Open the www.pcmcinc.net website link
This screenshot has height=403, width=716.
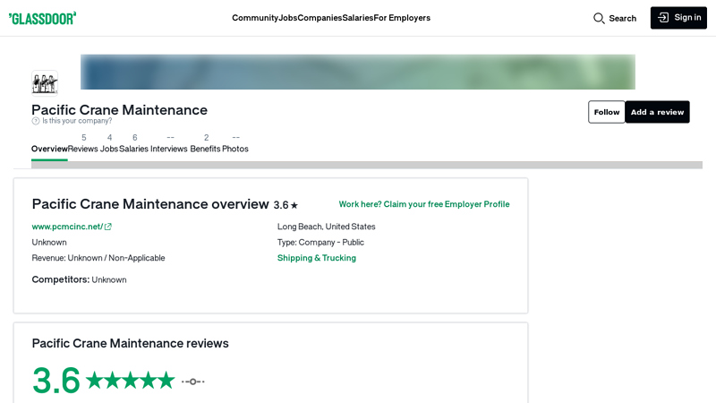pos(67,227)
